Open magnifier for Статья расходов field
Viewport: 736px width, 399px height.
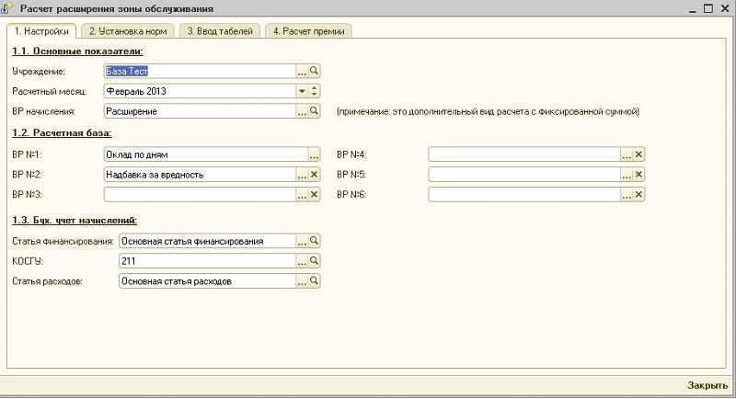pyautogui.click(x=314, y=281)
